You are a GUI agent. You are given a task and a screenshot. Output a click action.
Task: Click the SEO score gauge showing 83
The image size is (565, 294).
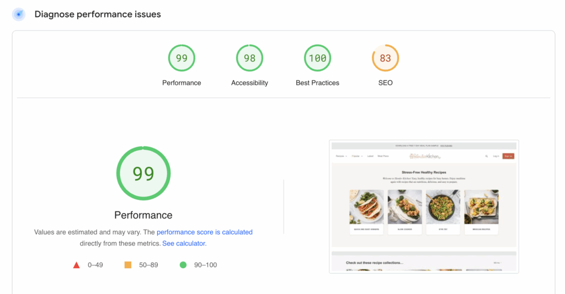point(385,58)
